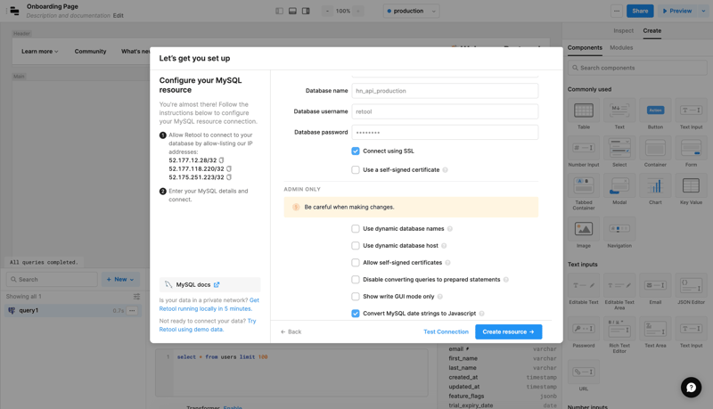Switch to the Inspect tab
This screenshot has height=409, width=713.
click(x=623, y=31)
